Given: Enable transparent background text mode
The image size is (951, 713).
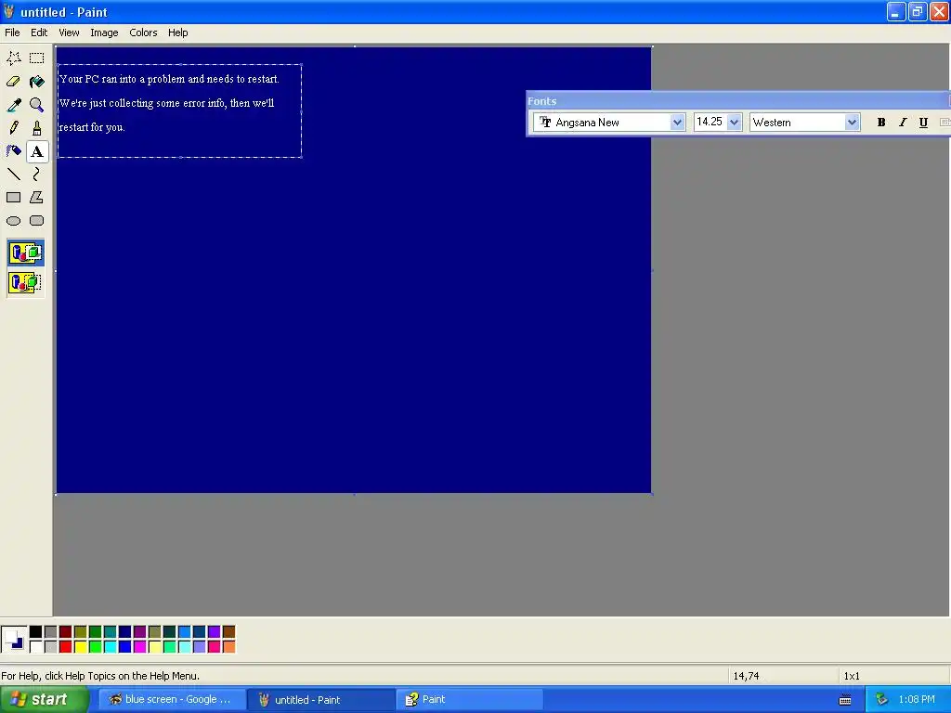Looking at the screenshot, I should coord(25,282).
